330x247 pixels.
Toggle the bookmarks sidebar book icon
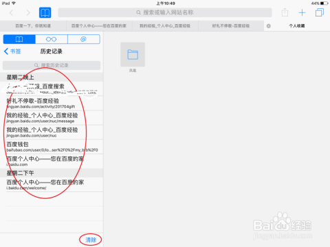pyautogui.click(x=45, y=12)
